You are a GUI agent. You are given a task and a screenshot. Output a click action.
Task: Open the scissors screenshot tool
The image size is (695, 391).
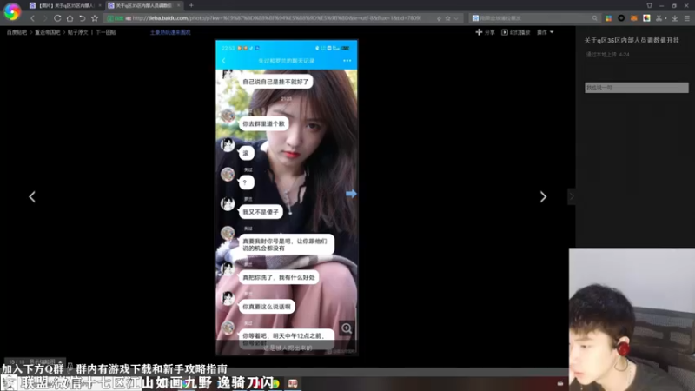coord(659,18)
